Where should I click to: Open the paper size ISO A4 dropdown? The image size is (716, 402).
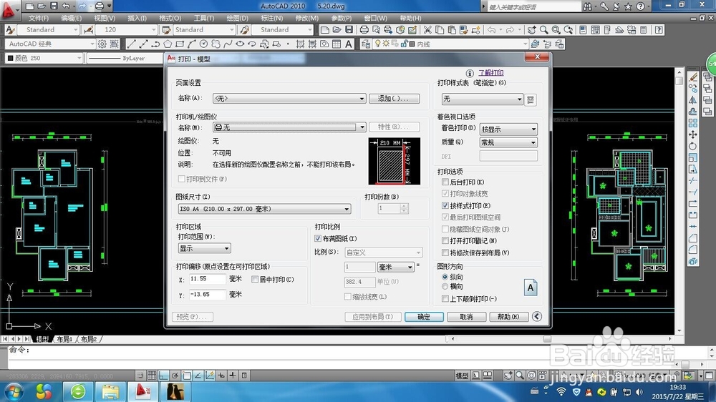pyautogui.click(x=264, y=209)
